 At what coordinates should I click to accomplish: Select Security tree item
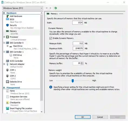click(x=13, y=25)
